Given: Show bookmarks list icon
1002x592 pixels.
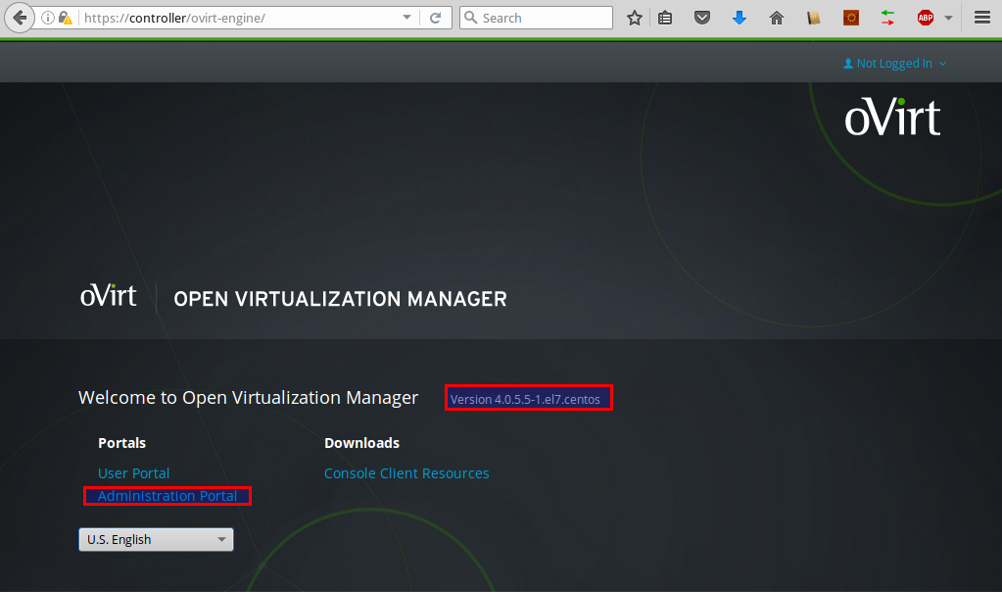Looking at the screenshot, I should pos(665,18).
